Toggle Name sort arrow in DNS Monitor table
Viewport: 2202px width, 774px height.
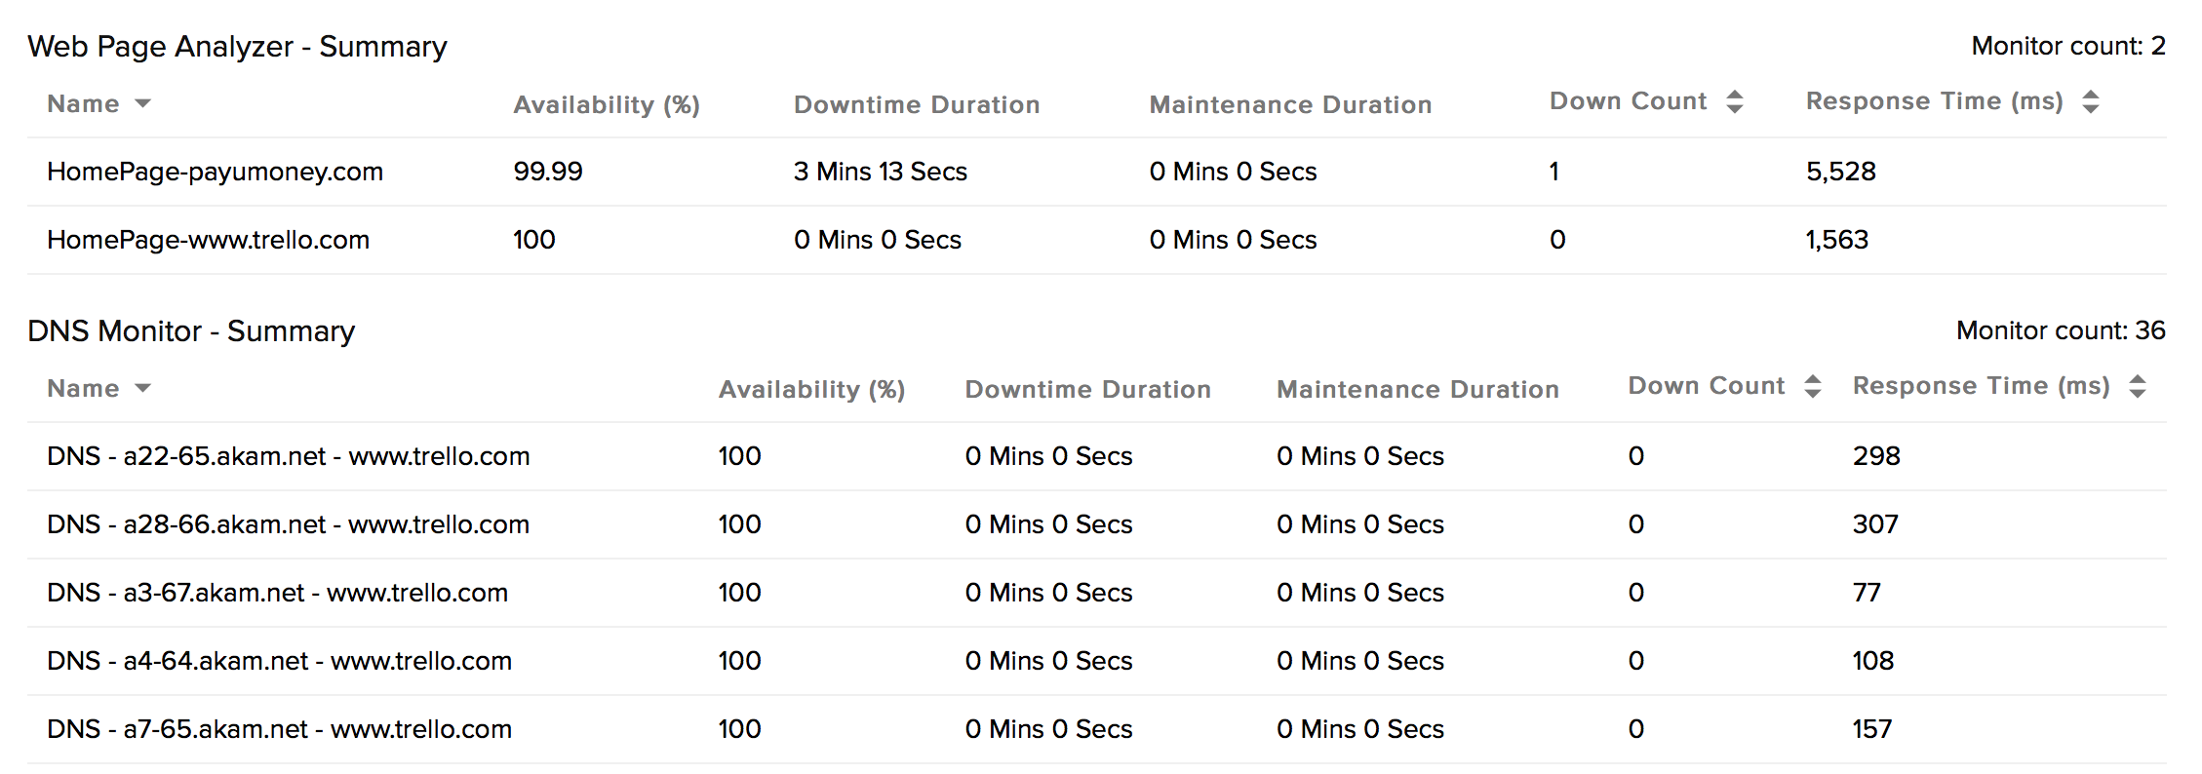coord(142,388)
